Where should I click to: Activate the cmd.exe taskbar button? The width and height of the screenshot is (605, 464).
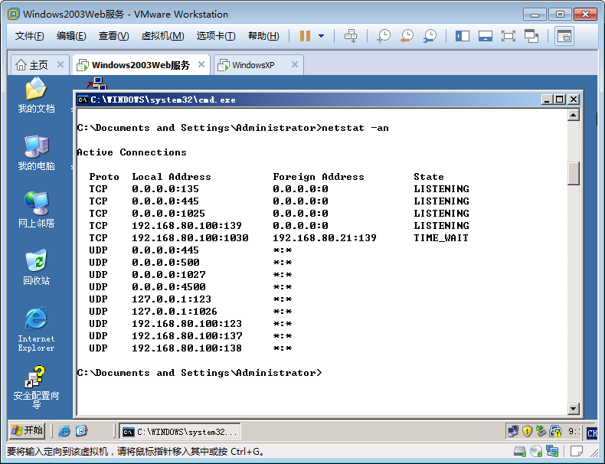click(180, 432)
